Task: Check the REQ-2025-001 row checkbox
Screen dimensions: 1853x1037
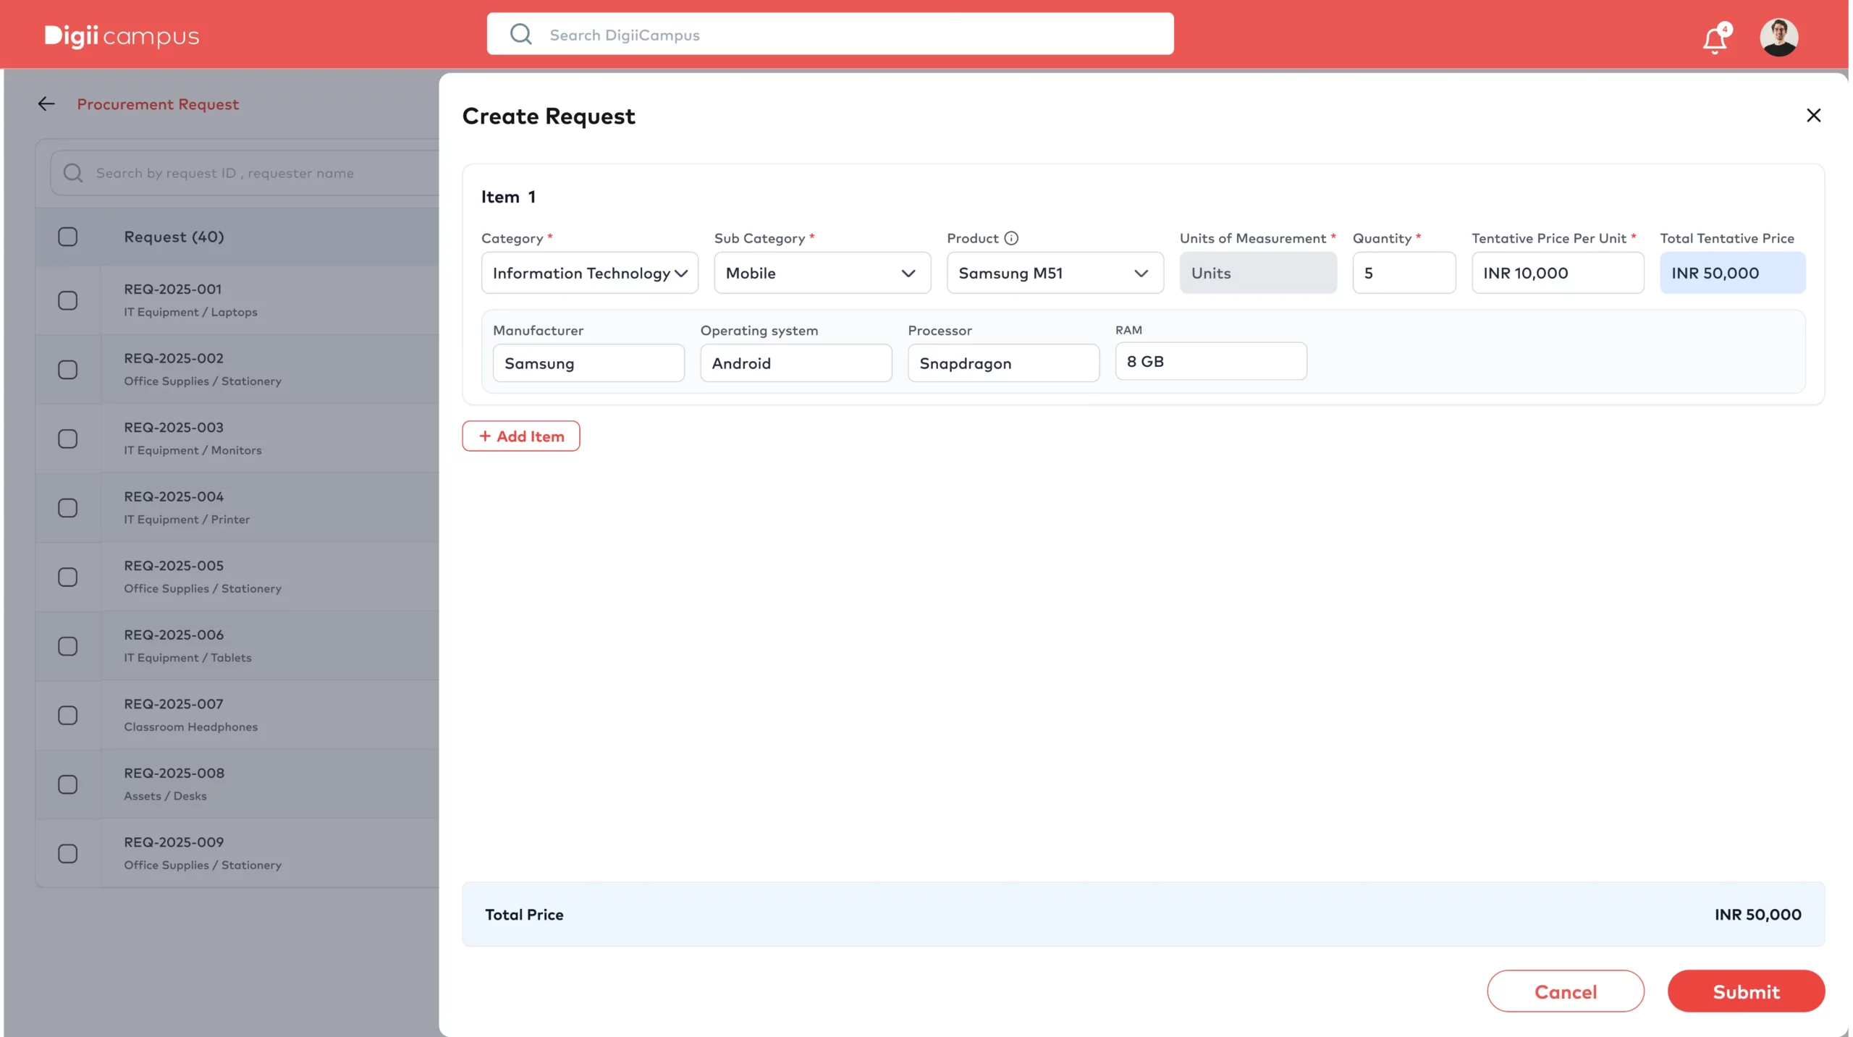Action: pyautogui.click(x=67, y=300)
